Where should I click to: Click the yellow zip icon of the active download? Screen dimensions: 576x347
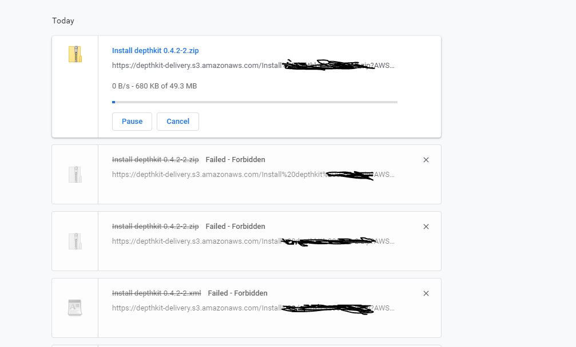(x=75, y=54)
